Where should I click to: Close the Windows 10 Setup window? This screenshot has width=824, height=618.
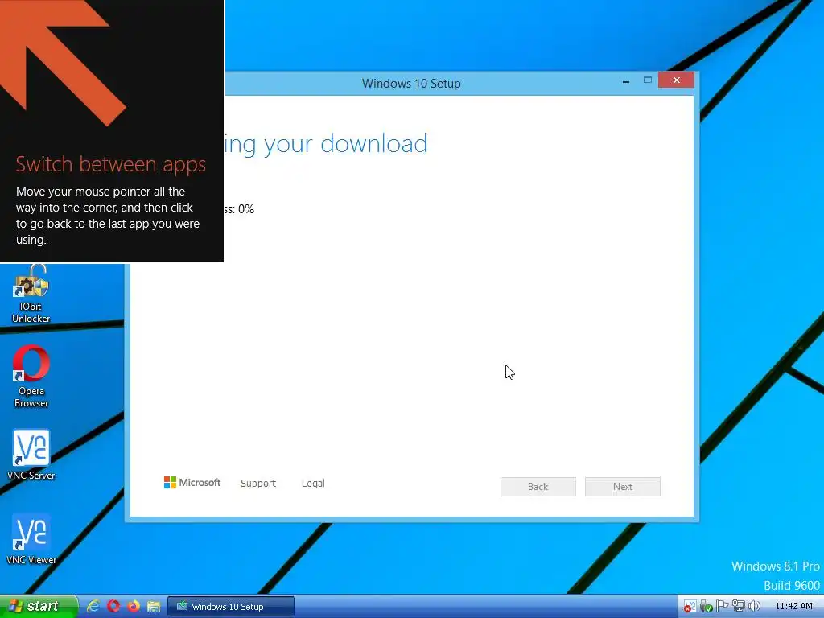point(676,80)
